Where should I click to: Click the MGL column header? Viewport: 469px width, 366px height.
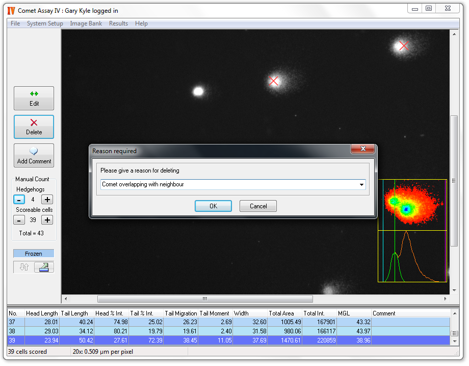[x=354, y=313]
